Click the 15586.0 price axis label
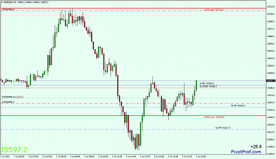The image size is (276, 159). pos(271,88)
